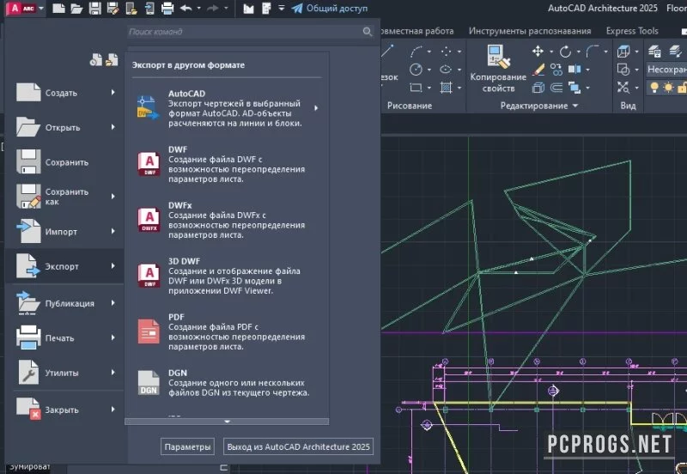Viewport: 687px width, 474px height.
Task: Select Импорт menu entry
Action: (x=64, y=231)
